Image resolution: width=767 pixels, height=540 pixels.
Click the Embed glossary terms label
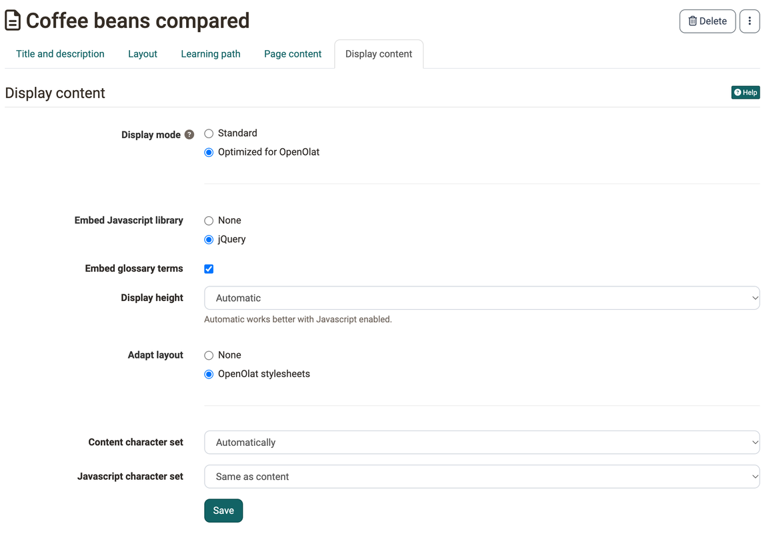pos(134,268)
